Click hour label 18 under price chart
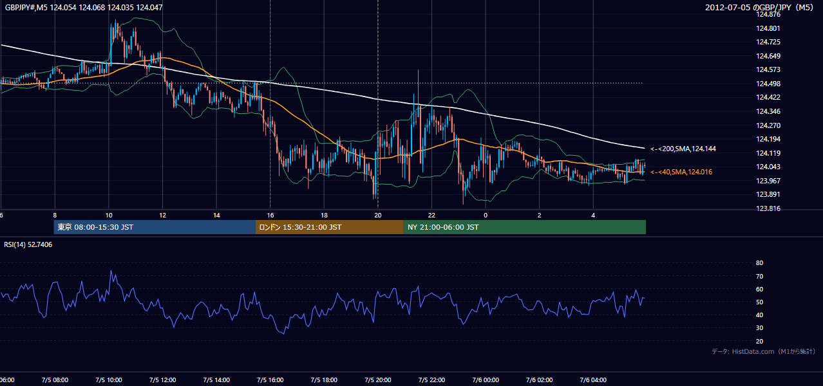This screenshot has height=386, width=823. coord(324,216)
